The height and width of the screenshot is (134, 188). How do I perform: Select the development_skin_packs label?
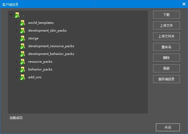47,31
